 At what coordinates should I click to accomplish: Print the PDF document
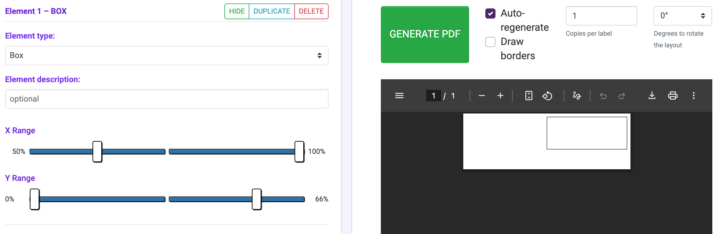673,96
